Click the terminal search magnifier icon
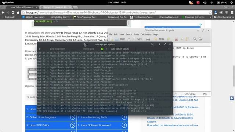This screenshot has width=235, height=132. click(x=152, y=44)
